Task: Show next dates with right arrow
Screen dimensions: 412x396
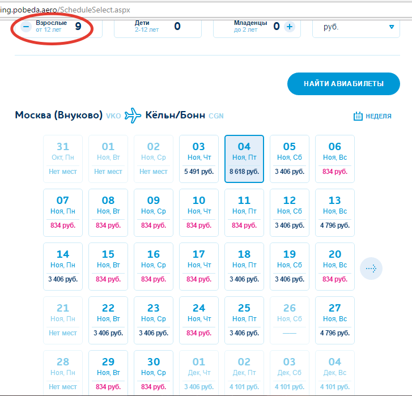Action: point(371,269)
